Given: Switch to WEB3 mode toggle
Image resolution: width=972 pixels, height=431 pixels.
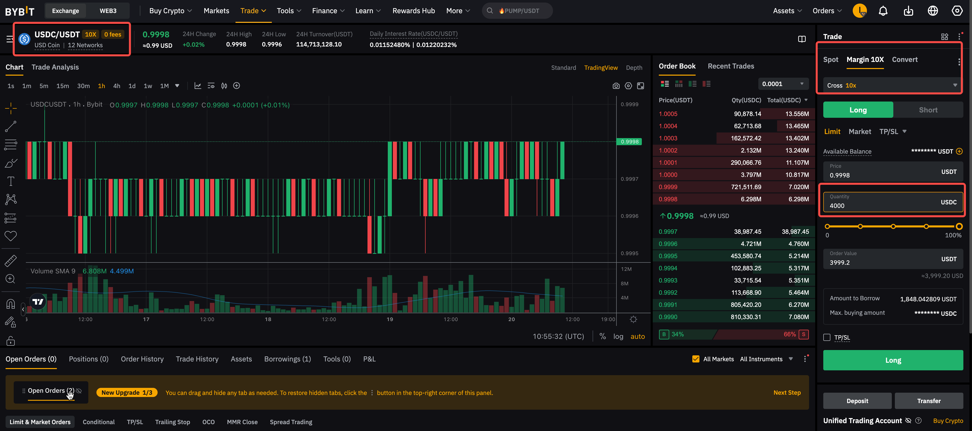Looking at the screenshot, I should point(108,11).
